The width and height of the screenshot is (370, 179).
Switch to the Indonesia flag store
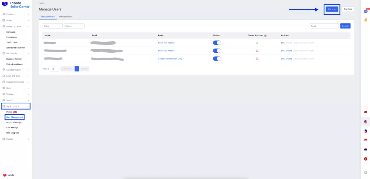point(366,112)
